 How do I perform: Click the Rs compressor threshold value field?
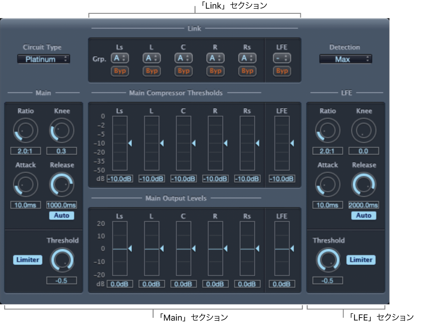[247, 179]
